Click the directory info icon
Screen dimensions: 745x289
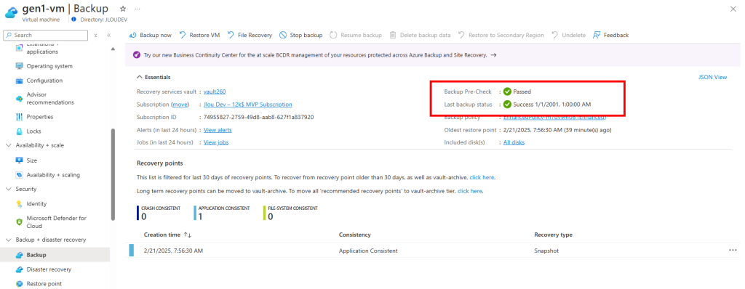[73, 20]
